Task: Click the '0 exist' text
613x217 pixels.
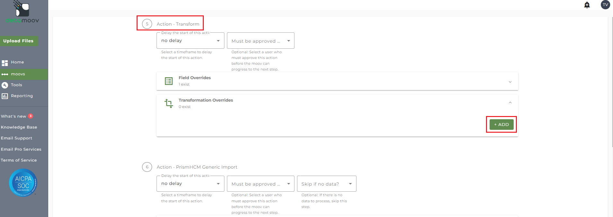Action: [x=185, y=107]
